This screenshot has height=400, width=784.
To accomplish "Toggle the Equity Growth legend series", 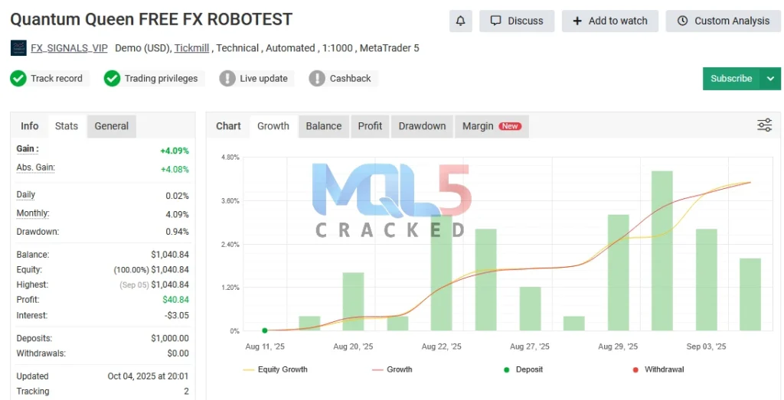I will [276, 369].
